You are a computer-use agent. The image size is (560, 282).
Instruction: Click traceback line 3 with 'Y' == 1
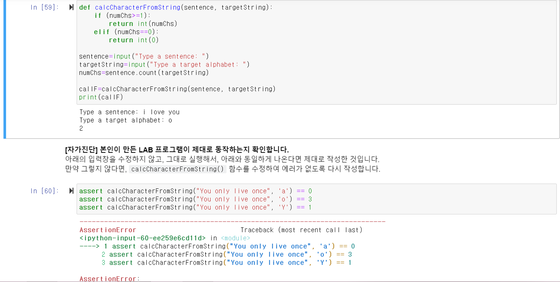tap(227, 263)
